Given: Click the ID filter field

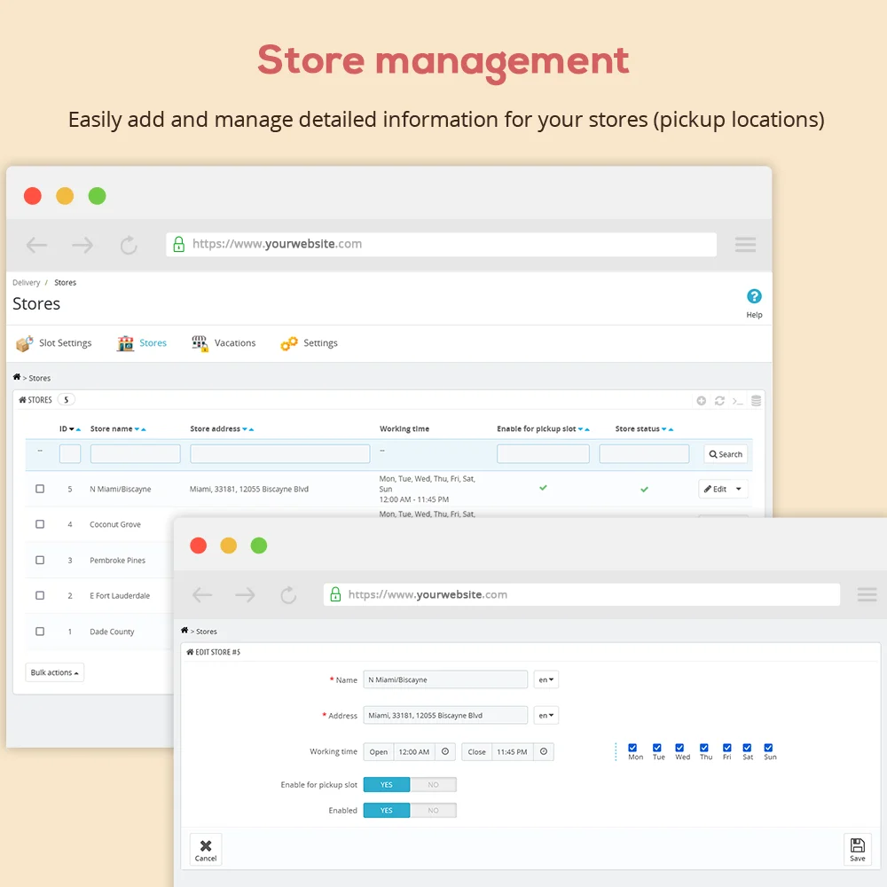Looking at the screenshot, I should pyautogui.click(x=70, y=454).
